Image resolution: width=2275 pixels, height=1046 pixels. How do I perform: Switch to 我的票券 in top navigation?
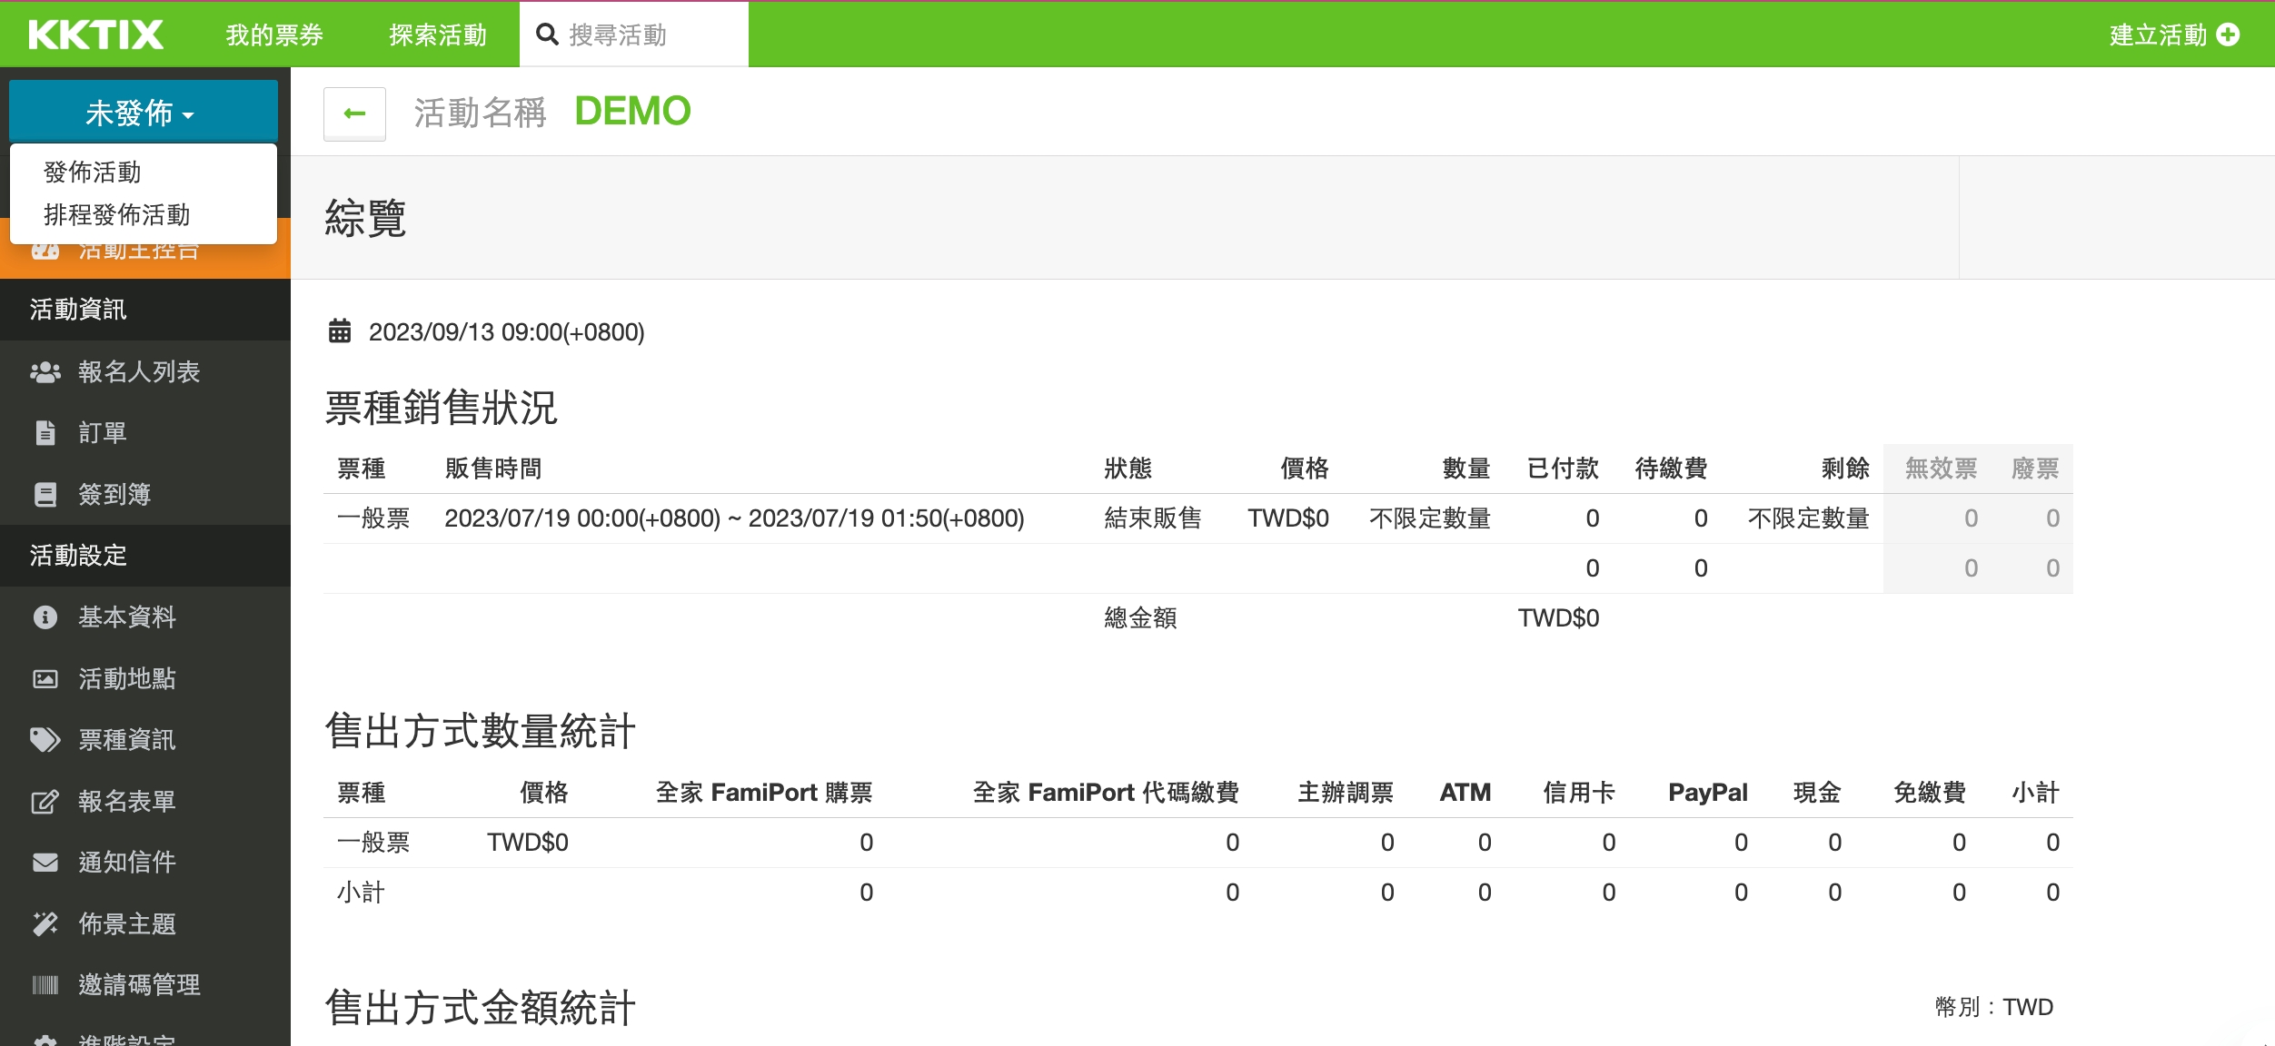(272, 35)
